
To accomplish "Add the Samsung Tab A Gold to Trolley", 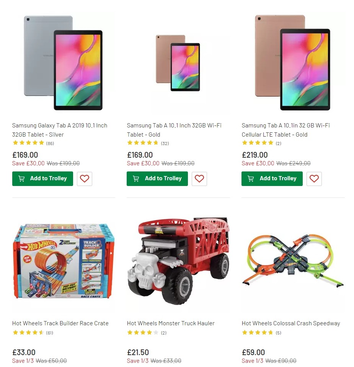I will point(157,178).
